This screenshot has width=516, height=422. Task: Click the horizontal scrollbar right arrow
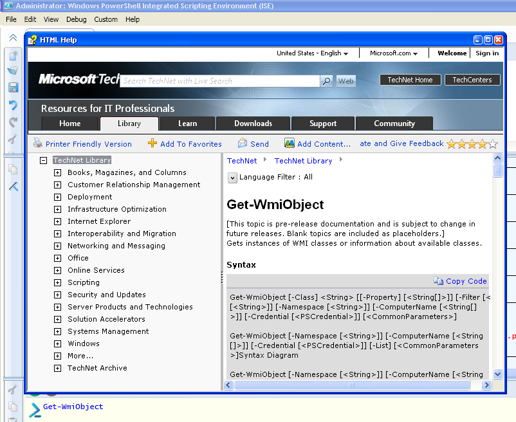(x=486, y=385)
